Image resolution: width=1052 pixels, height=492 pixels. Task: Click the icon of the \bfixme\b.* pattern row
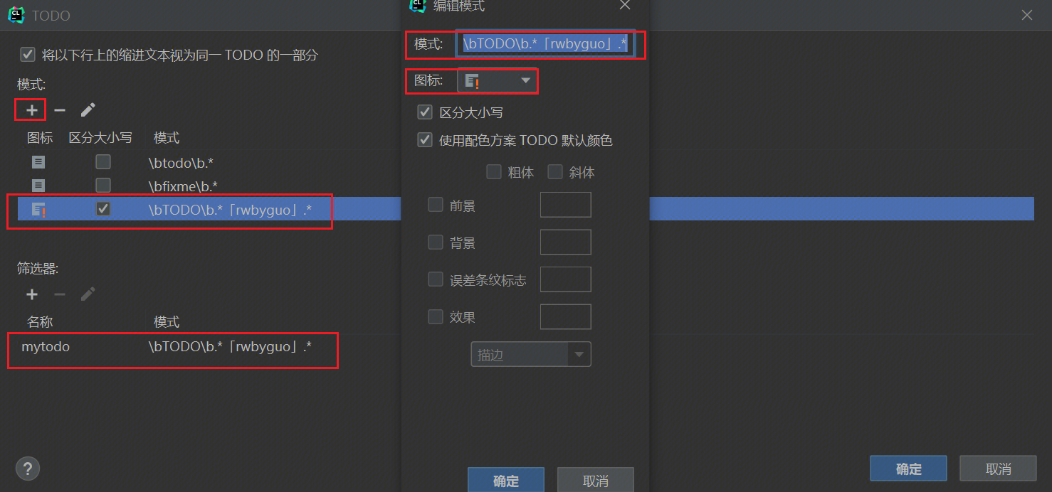[38, 186]
